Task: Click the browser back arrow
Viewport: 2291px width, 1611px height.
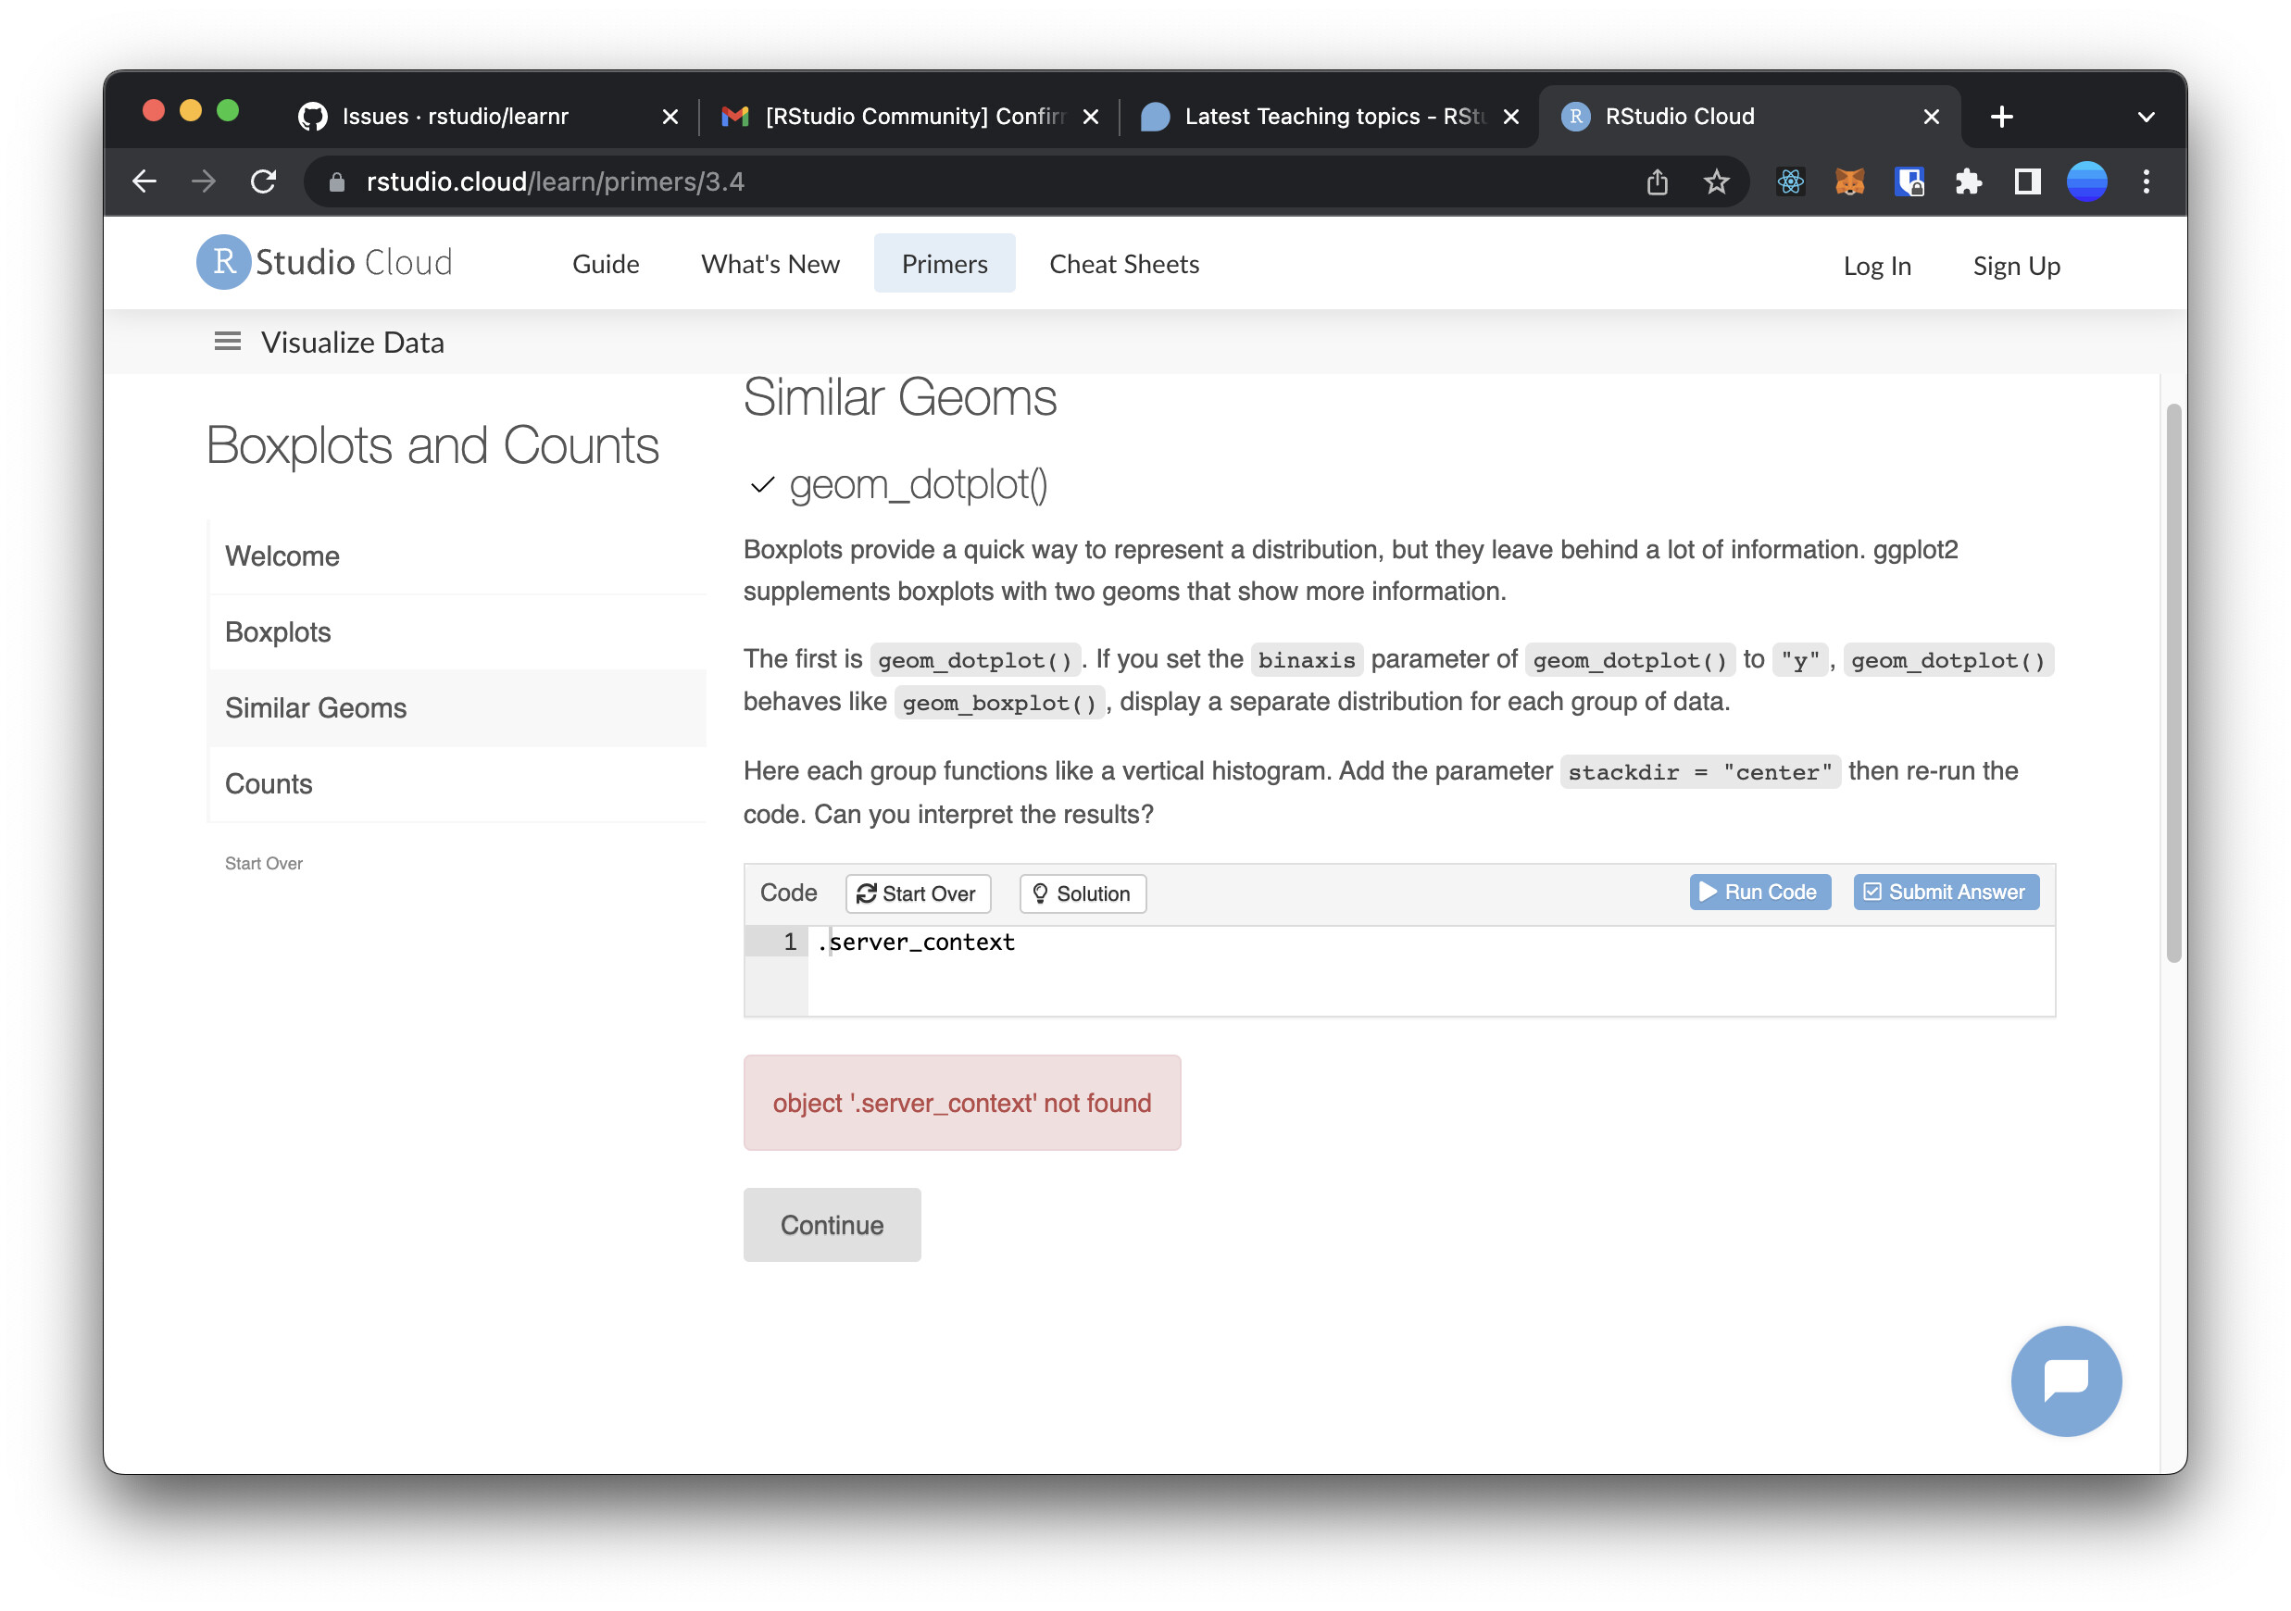Action: (x=144, y=181)
